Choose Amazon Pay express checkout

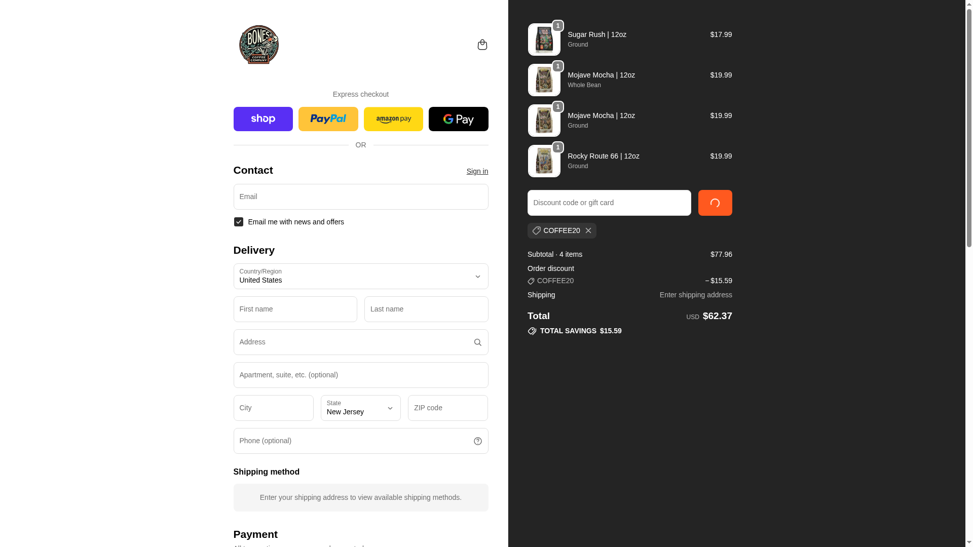393,119
